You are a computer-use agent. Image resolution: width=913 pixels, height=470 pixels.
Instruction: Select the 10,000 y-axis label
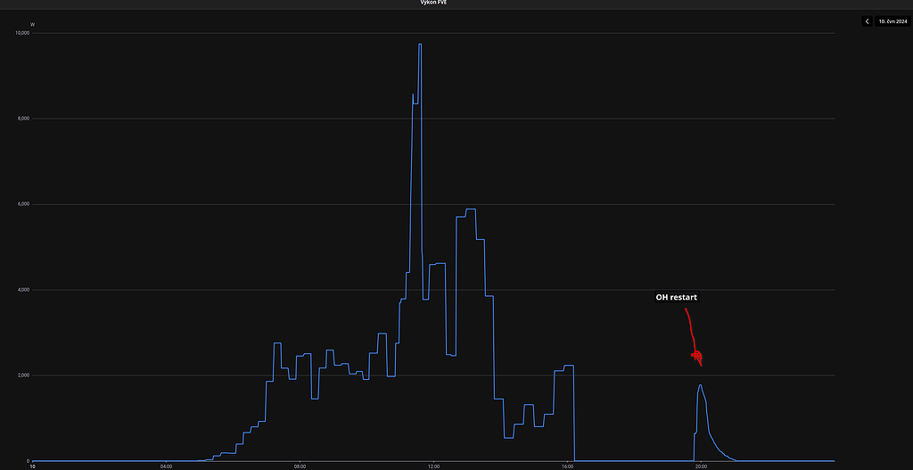pos(22,33)
